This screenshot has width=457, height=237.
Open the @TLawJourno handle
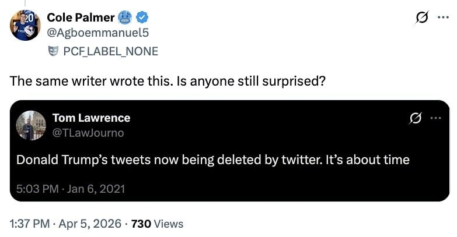[88, 133]
